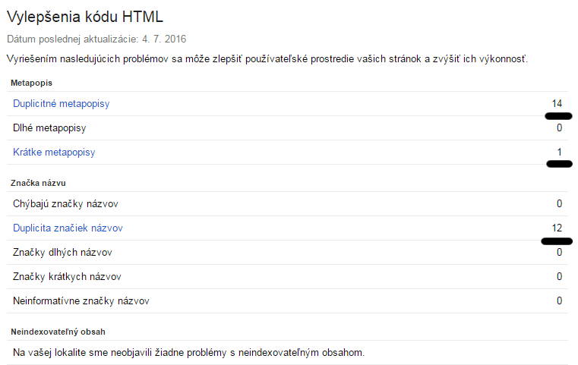The width and height of the screenshot is (578, 365).
Task: Click the Dlhé metapopisy row label
Action: [x=49, y=127]
